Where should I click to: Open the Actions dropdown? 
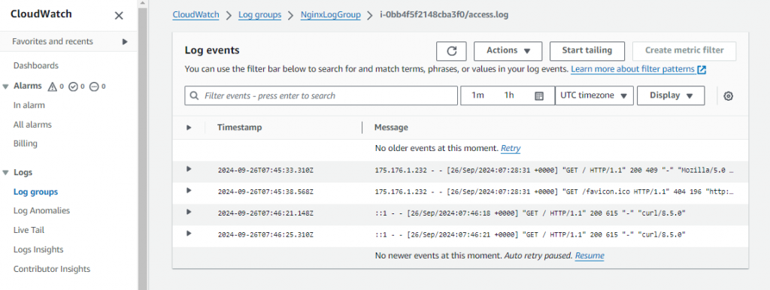[x=508, y=51]
